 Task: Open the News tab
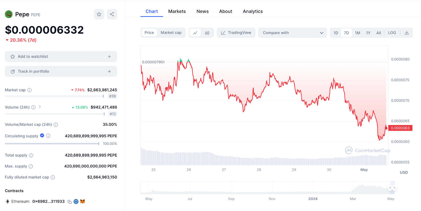(x=203, y=11)
